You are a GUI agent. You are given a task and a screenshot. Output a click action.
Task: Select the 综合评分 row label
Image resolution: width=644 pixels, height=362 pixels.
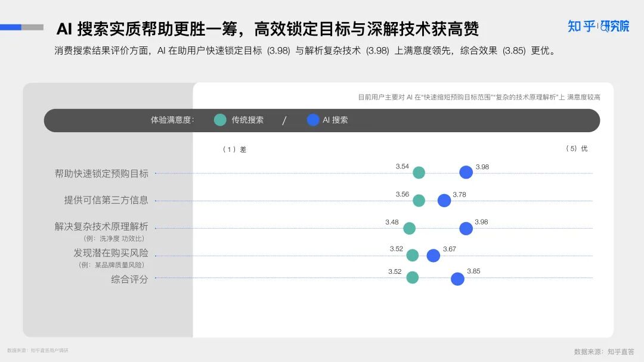click(129, 280)
